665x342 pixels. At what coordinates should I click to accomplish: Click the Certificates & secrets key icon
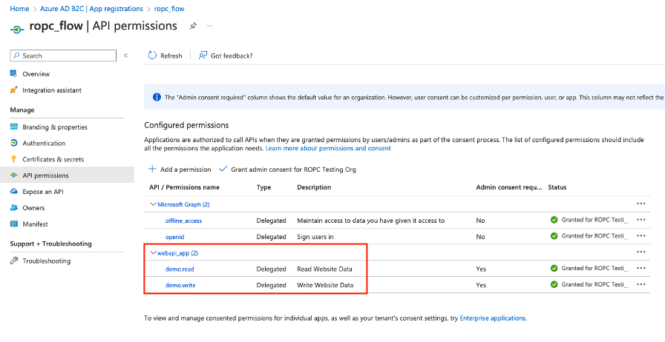[14, 158]
